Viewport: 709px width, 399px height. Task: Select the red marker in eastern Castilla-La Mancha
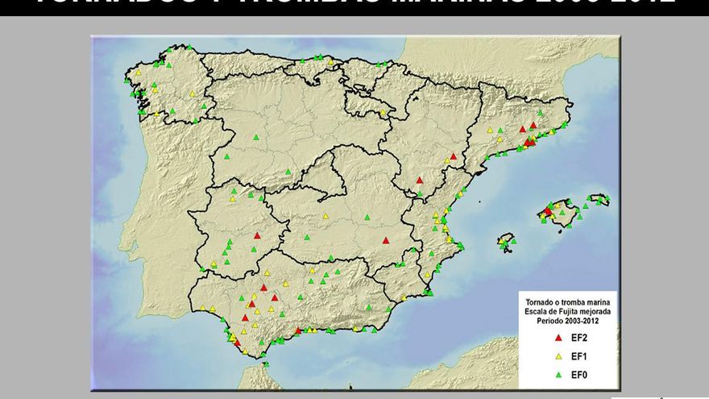(386, 240)
